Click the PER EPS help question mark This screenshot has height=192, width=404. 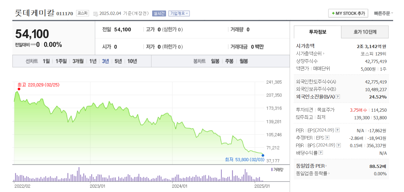coord(337,130)
